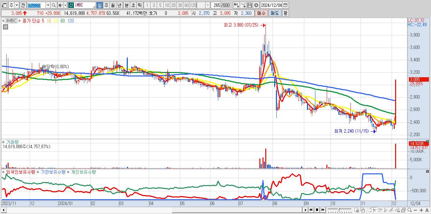
Task: Click the chart layout icon at far top-left
Action: pos(4,5)
